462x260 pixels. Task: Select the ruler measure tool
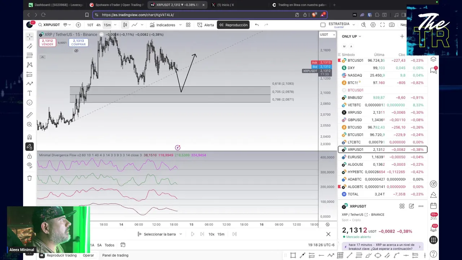tap(30, 115)
